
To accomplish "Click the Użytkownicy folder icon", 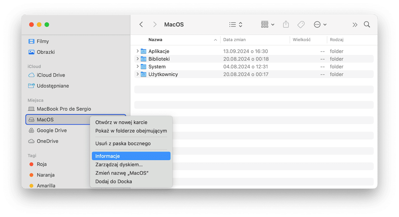I will point(143,74).
